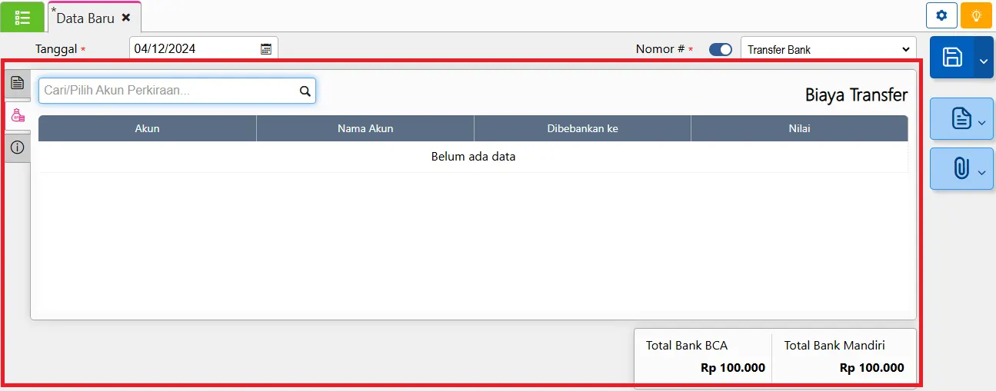Click the Dibebankan ke column header
The height and width of the screenshot is (391, 996).
tap(583, 128)
